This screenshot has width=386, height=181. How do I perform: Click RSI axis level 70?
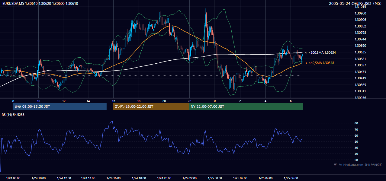click(356, 129)
